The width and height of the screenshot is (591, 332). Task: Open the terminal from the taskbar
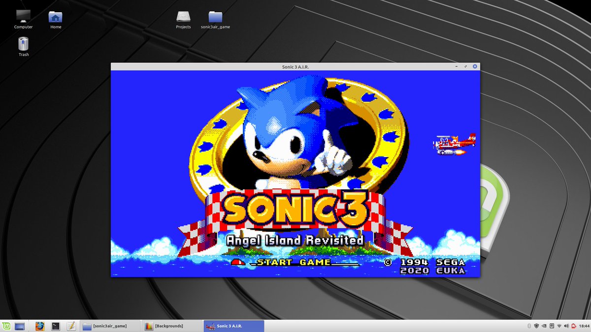55,326
